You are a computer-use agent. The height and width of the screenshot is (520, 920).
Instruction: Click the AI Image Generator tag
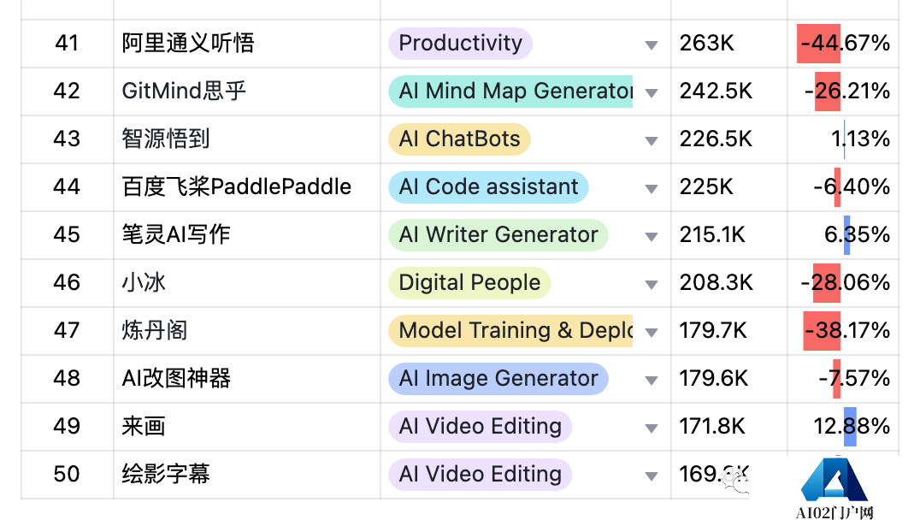point(498,379)
